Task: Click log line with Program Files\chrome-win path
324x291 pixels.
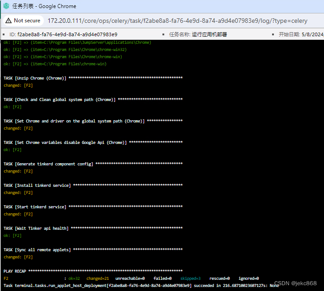Action: pos(55,64)
